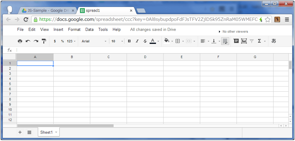Open the font size 10 dropdown
Screen dimensions: 295x141
[117, 41]
